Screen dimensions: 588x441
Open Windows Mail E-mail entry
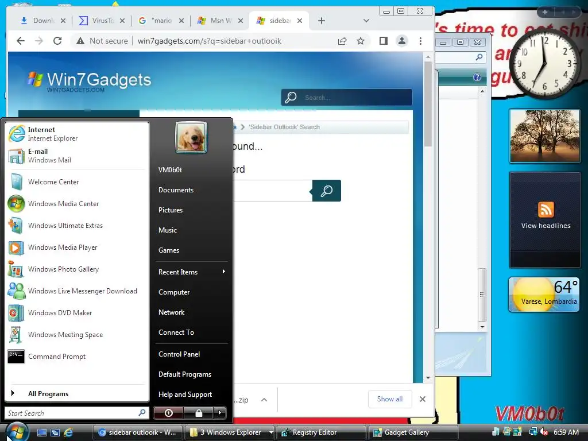[x=77, y=156]
